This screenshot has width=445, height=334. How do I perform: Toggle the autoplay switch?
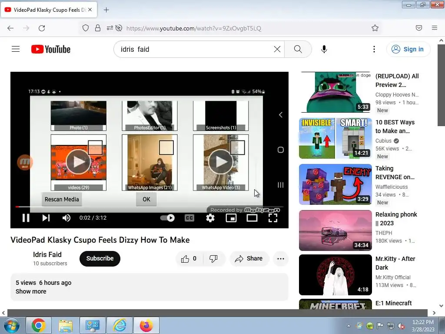coord(167,218)
